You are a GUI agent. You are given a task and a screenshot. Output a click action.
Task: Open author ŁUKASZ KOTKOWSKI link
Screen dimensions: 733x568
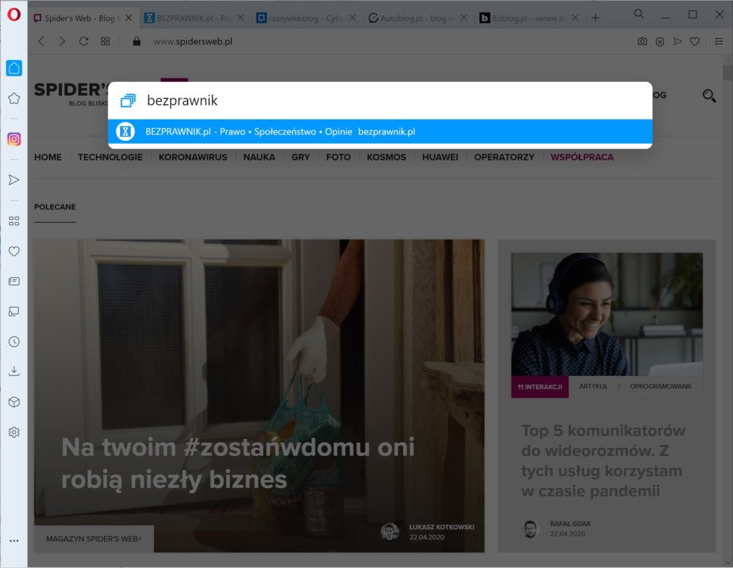pyautogui.click(x=442, y=528)
